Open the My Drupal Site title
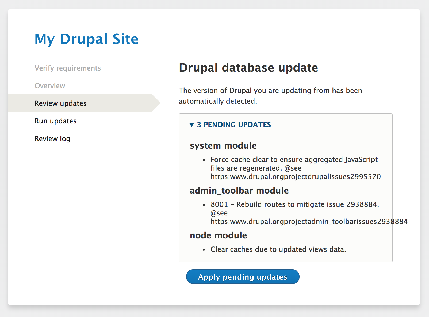 [87, 39]
